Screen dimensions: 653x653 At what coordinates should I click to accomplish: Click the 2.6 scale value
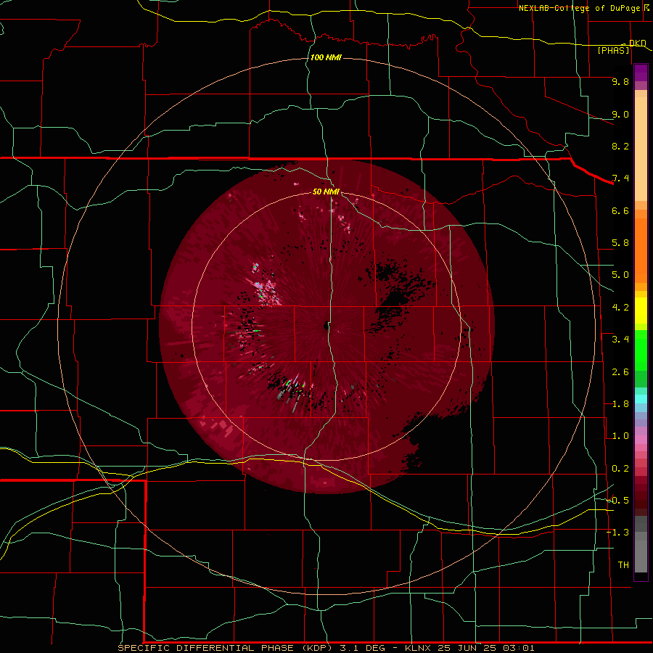620,372
